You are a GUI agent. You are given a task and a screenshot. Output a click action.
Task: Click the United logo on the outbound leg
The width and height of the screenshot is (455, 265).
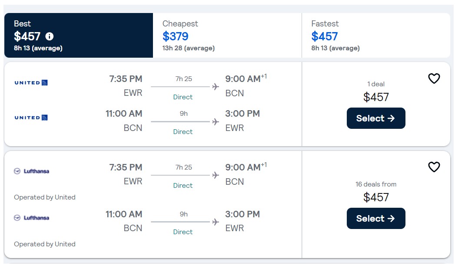click(30, 82)
